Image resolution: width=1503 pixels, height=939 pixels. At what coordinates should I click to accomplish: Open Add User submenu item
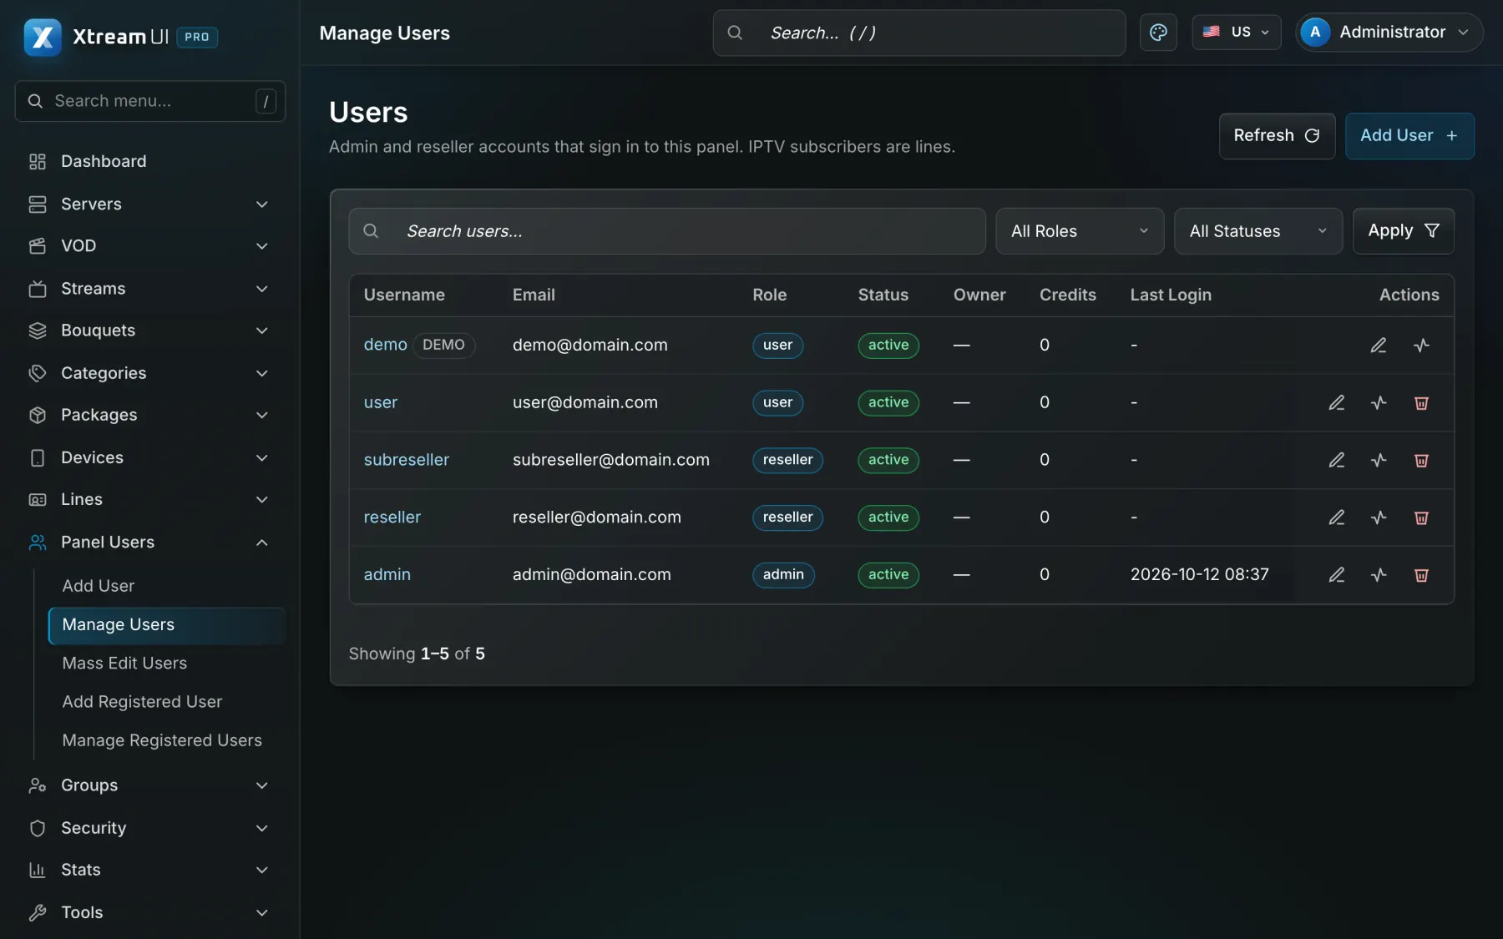tap(166, 586)
